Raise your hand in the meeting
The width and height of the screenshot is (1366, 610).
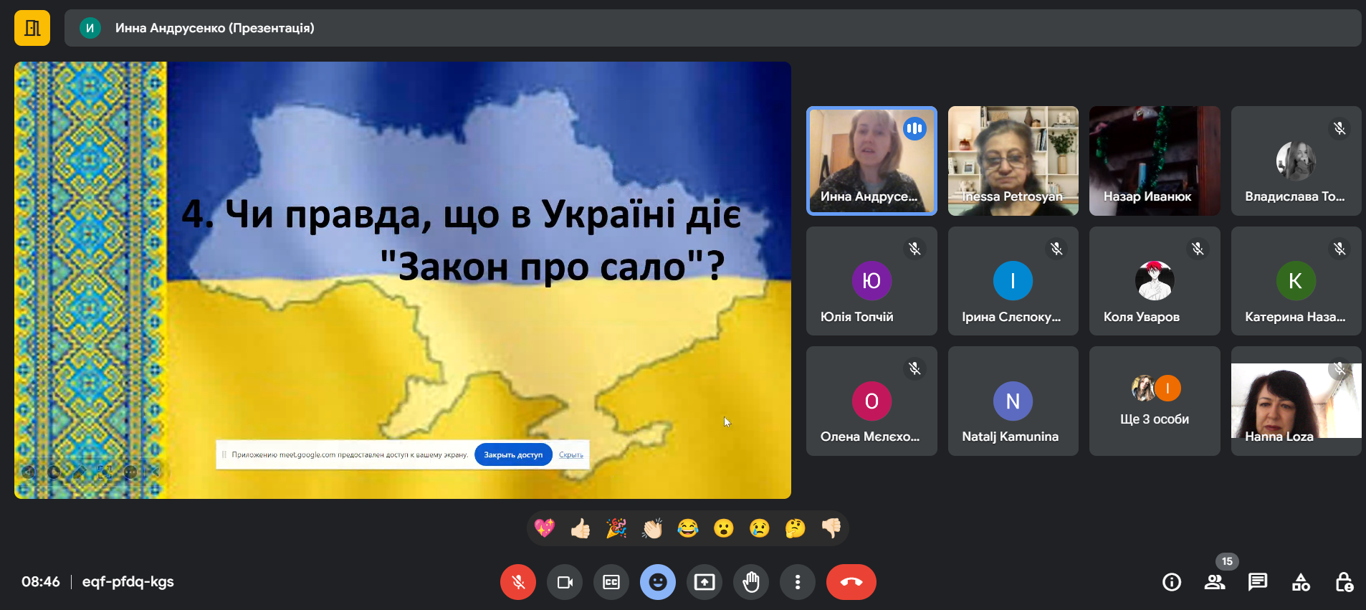coord(751,582)
